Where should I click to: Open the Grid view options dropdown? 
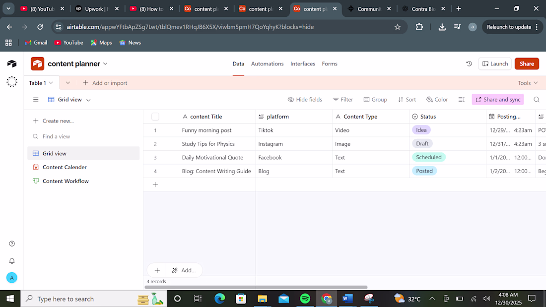[x=88, y=100]
